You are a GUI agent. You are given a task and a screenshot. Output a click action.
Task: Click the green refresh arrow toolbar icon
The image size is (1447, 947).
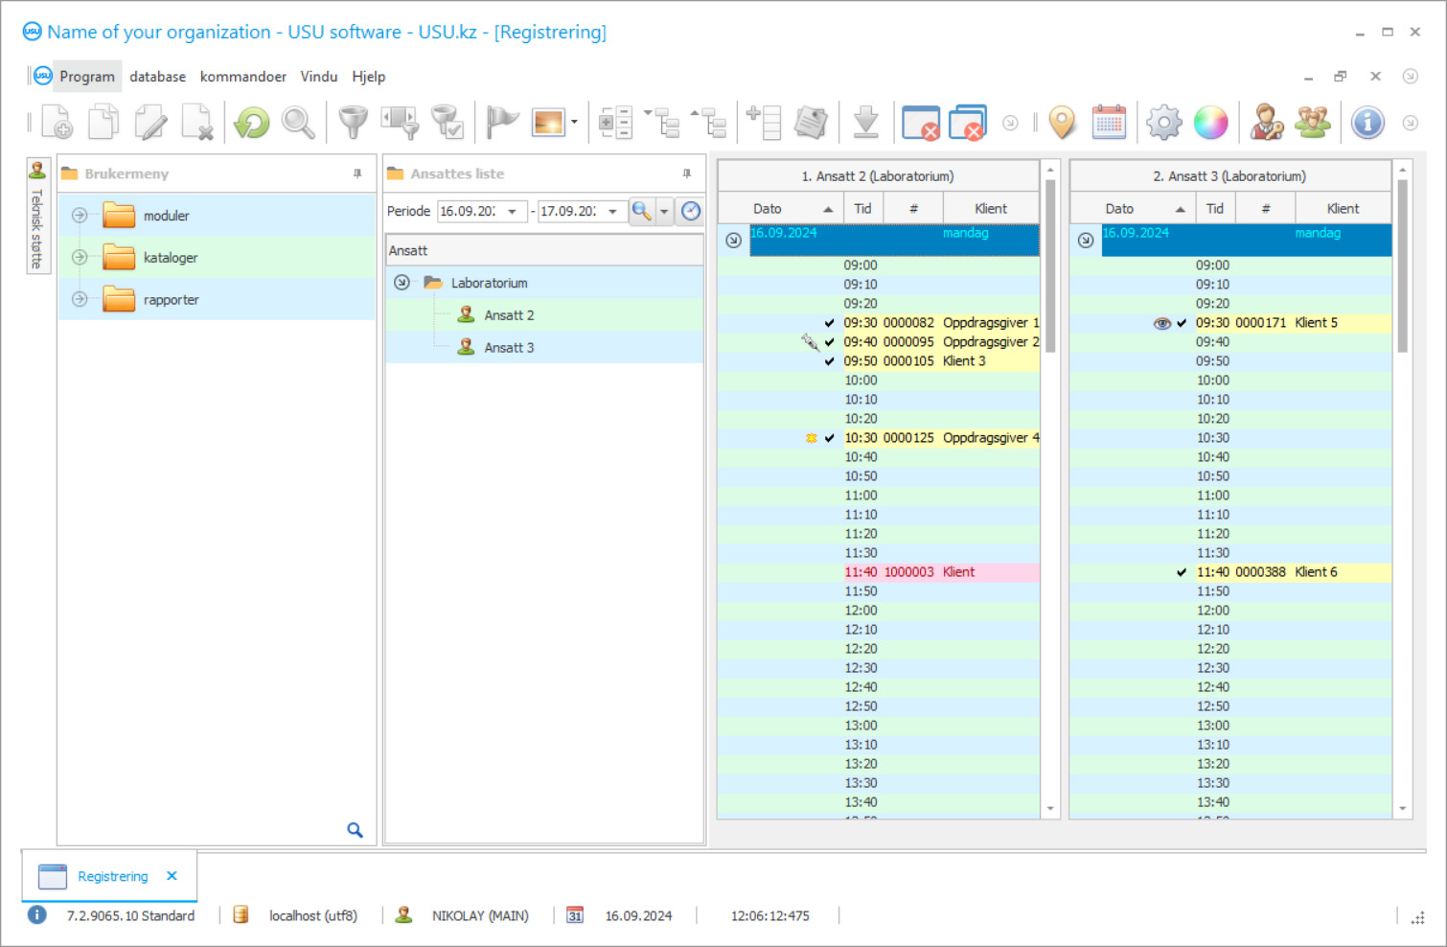(x=252, y=123)
